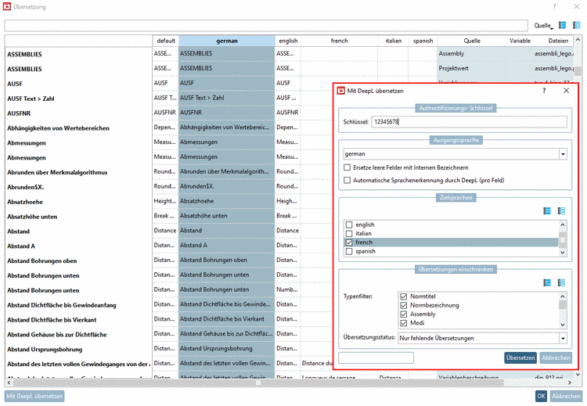
Task: Click the french column header
Action: 339,41
